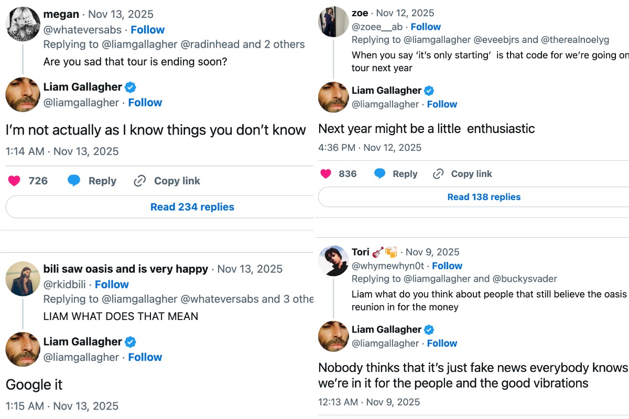The height and width of the screenshot is (419, 629).
Task: Expand the Read 234 replies thread
Action: [x=192, y=207]
